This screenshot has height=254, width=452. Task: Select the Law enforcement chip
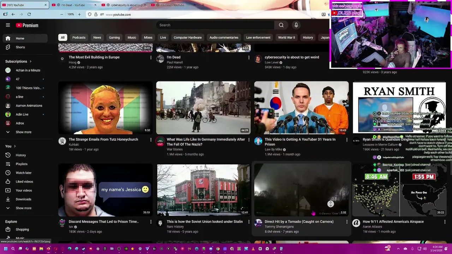click(x=258, y=37)
